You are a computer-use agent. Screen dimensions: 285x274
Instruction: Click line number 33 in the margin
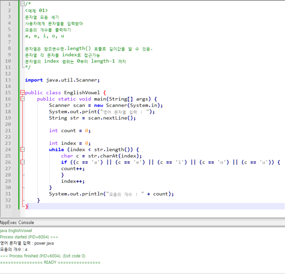click(x=8, y=206)
